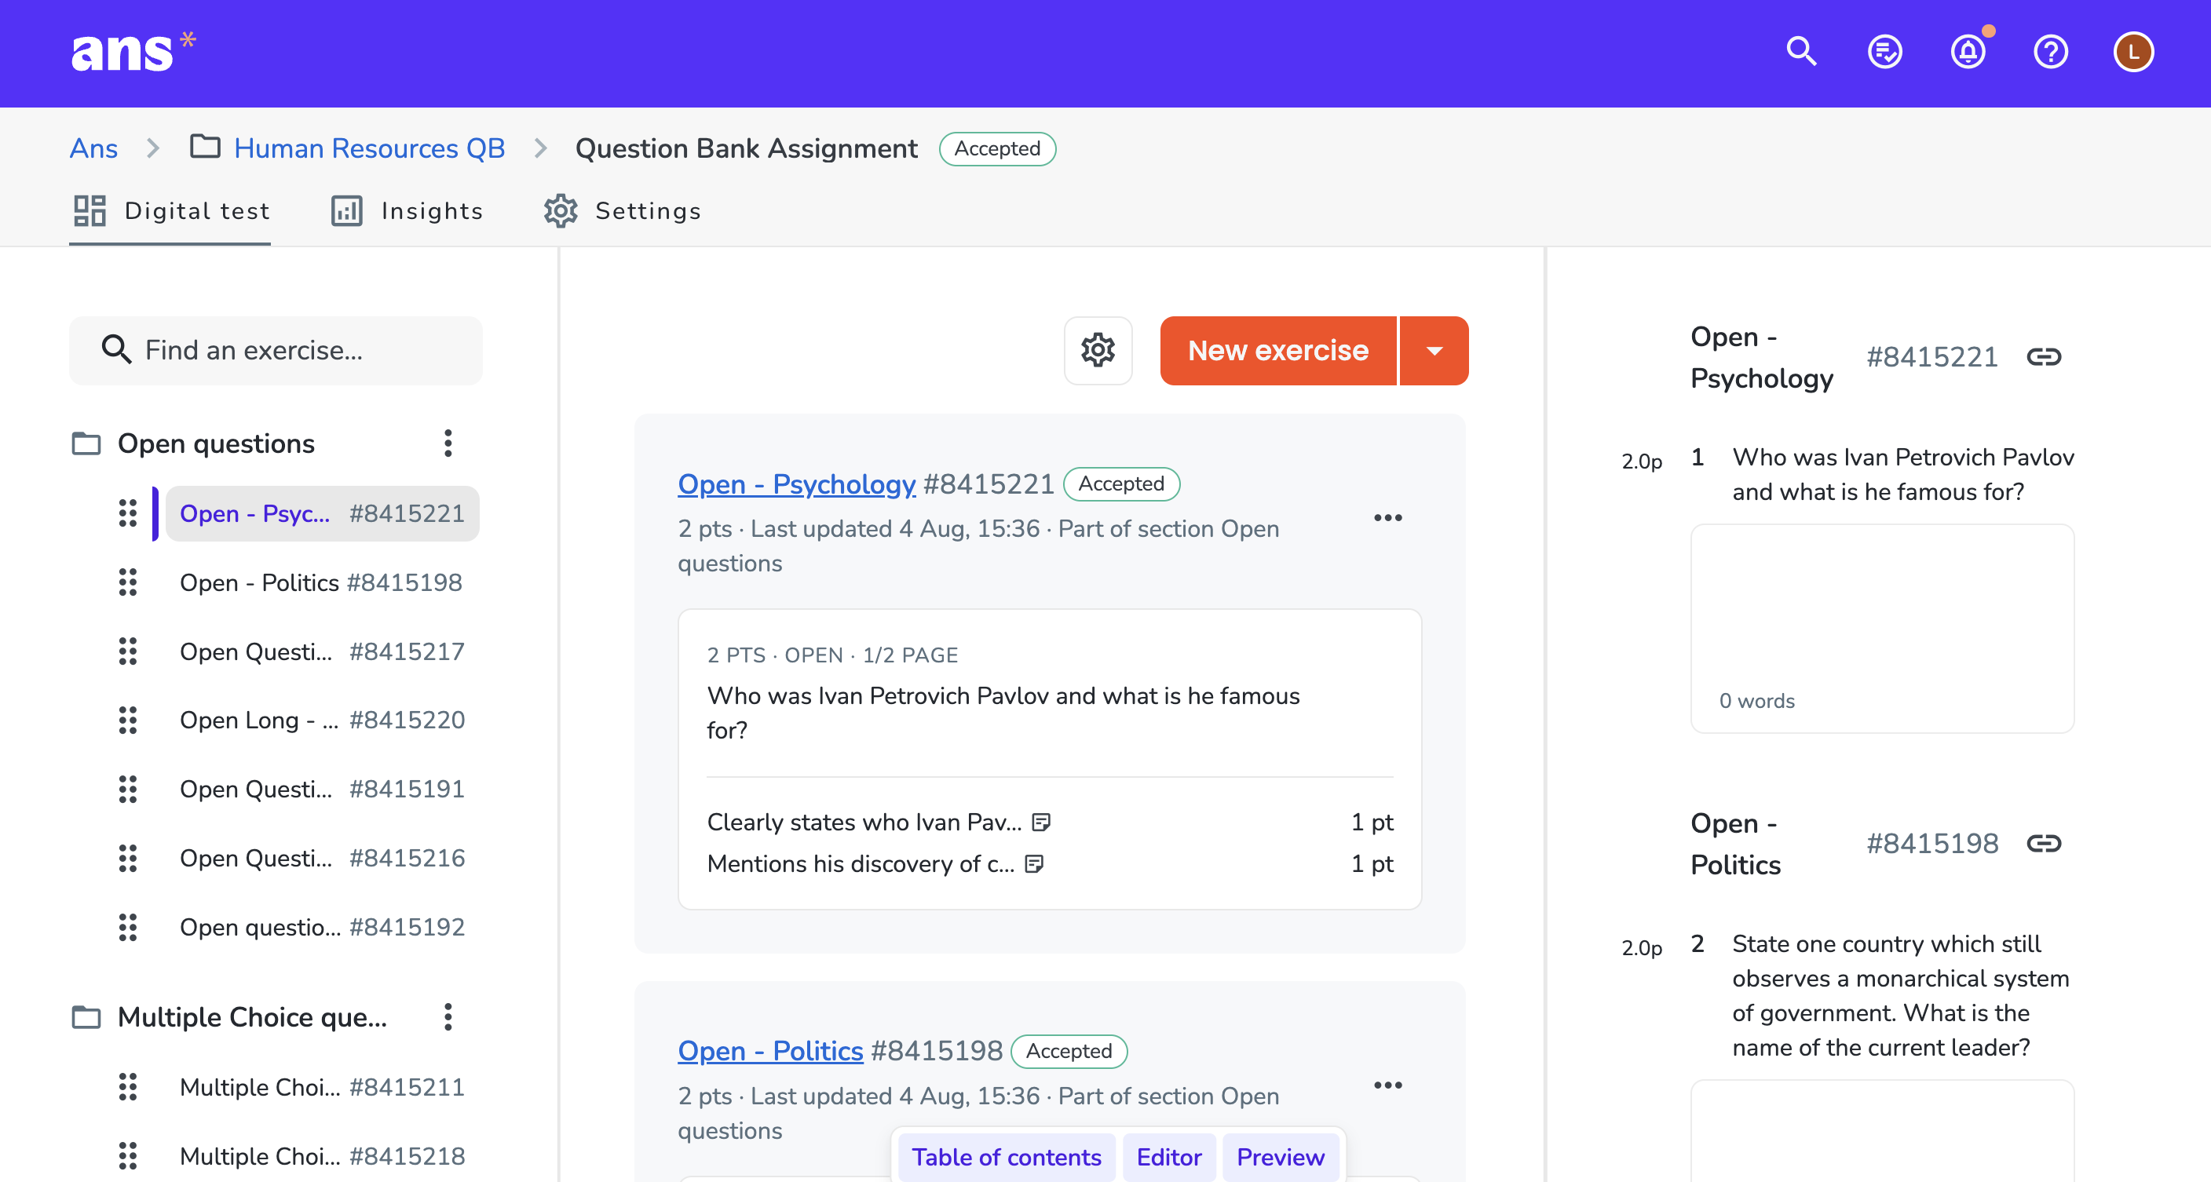Click the monarchical system question in preview
2211x1182 pixels.
pos(1900,995)
